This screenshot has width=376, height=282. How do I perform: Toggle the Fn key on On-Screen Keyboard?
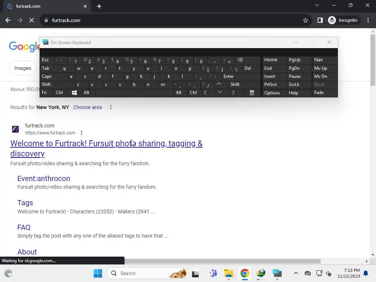pos(46,93)
